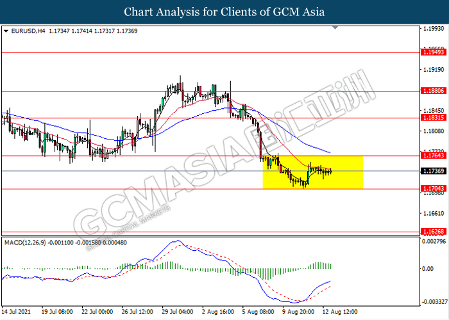Image resolution: width=449 pixels, height=320 pixels.
Task: Click the MACD(12,26,9) indicator label
Action: pos(25,243)
